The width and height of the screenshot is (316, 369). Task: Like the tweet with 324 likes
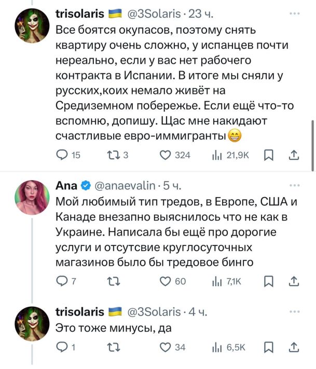click(x=165, y=155)
